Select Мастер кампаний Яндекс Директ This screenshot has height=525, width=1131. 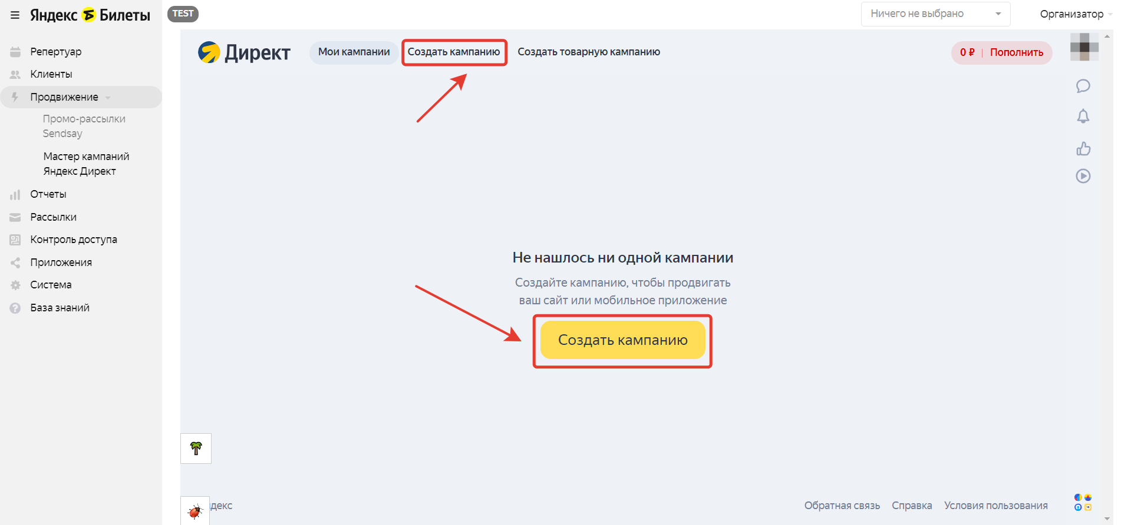86,164
